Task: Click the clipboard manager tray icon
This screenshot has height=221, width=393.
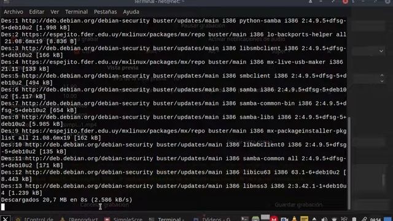Action: coord(354,219)
